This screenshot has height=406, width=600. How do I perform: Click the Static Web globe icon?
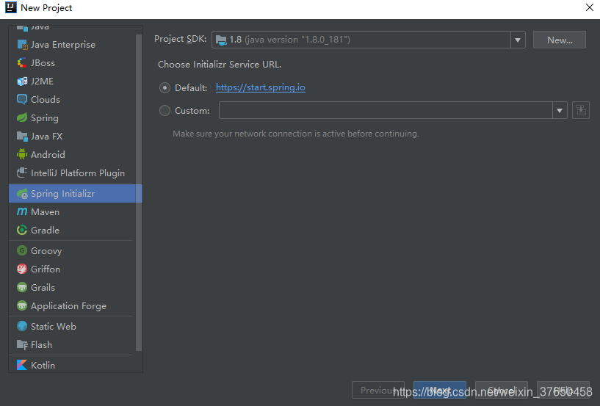coord(22,326)
